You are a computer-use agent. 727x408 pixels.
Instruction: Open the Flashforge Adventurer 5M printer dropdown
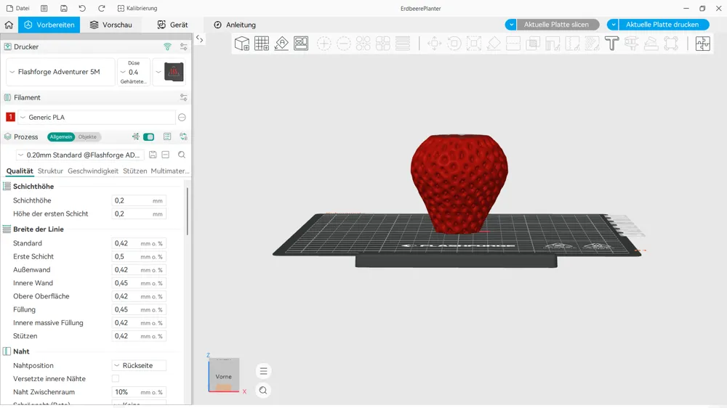[60, 72]
